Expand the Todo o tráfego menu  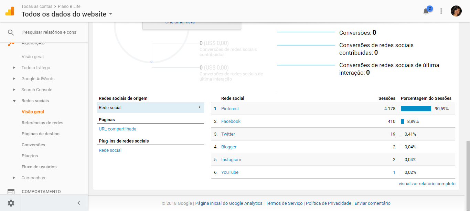coord(14,68)
